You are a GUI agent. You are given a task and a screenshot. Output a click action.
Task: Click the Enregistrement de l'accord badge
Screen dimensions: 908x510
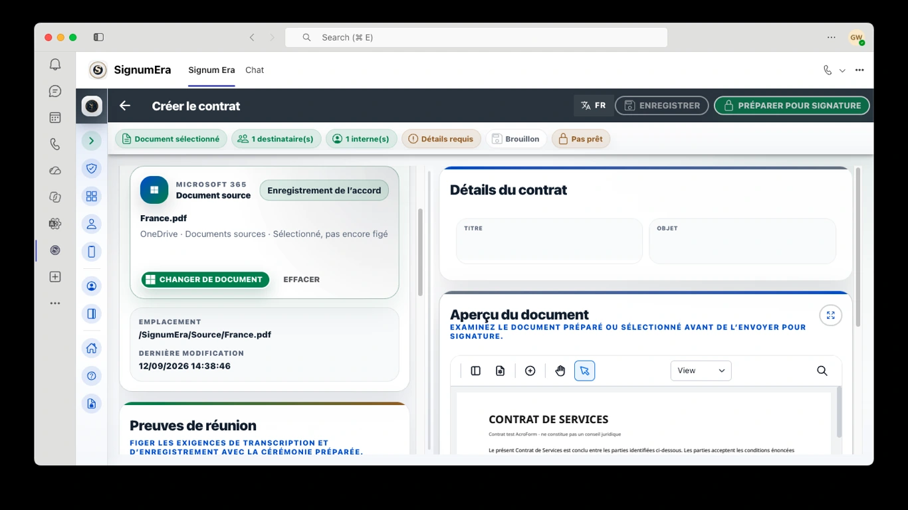[x=324, y=191]
